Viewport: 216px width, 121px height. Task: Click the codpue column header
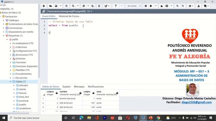(x=52, y=93)
